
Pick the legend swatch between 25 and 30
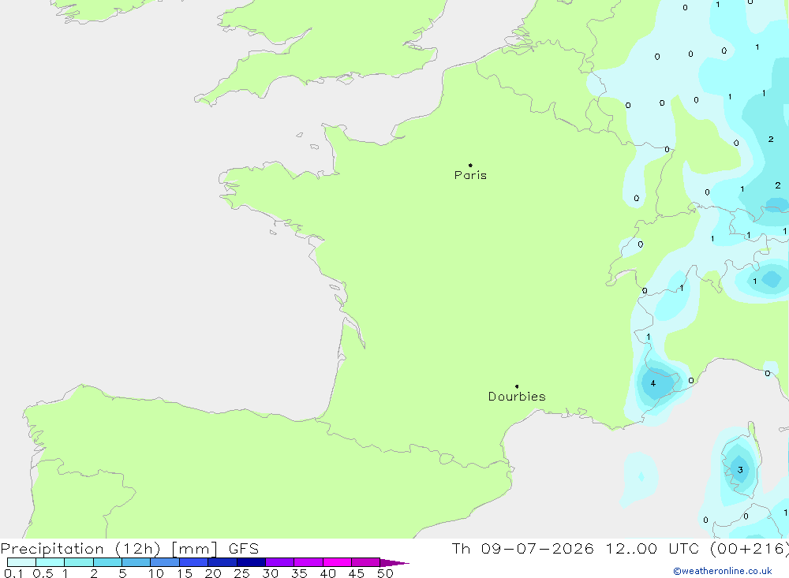[251, 562]
